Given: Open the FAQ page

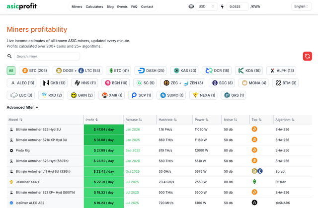Looking at the screenshot, I should pyautogui.click(x=134, y=6).
